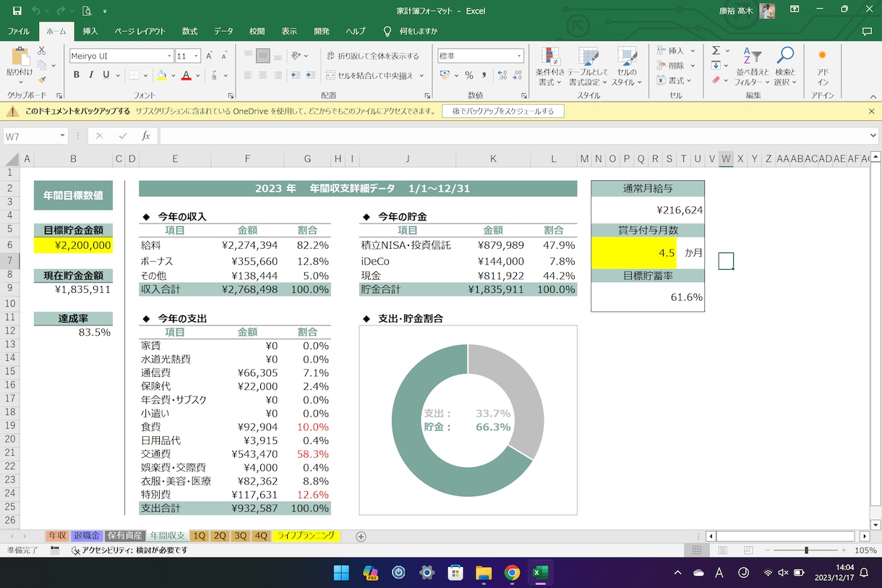Click column W header
This screenshot has width=882, height=588.
[x=726, y=159]
